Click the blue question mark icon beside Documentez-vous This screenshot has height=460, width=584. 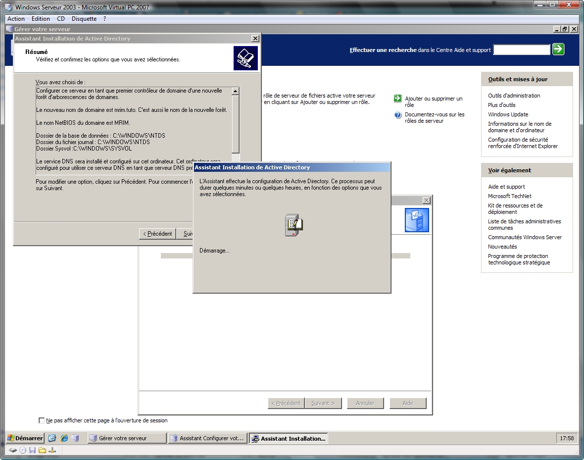pyautogui.click(x=398, y=115)
